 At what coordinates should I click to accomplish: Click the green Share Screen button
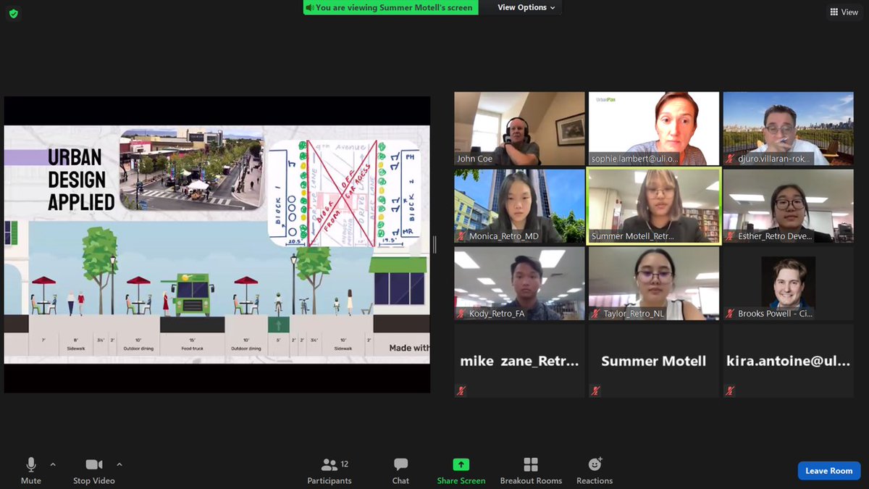(461, 470)
